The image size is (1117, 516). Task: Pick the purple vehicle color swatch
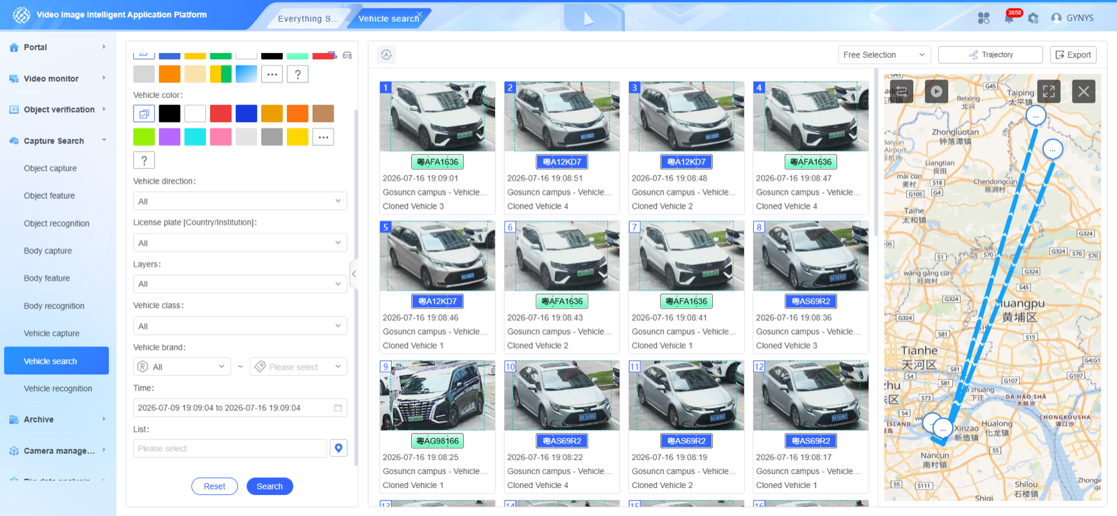pos(170,137)
